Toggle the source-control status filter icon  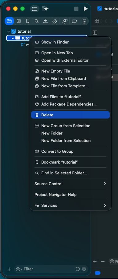pyautogui.click(x=84, y=269)
